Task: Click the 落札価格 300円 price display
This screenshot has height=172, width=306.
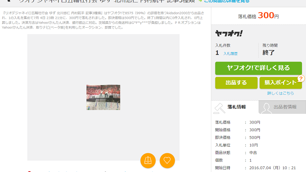Action: point(258,16)
